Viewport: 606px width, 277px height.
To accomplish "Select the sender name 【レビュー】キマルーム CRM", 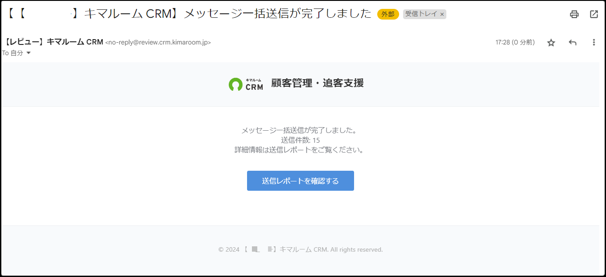I will coord(54,42).
